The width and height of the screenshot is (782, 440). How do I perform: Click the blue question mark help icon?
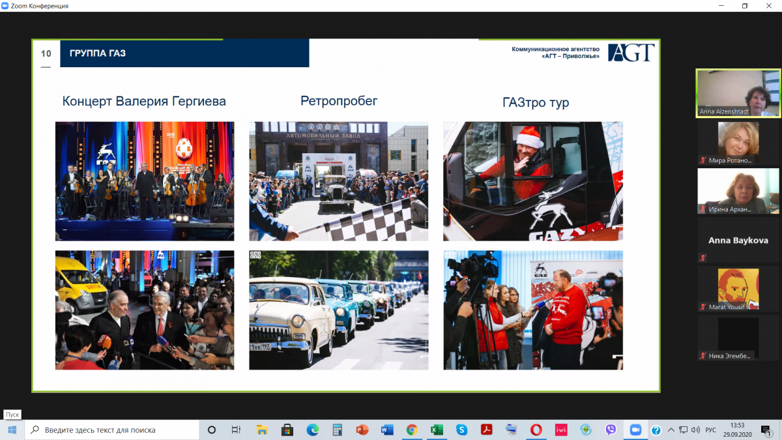(x=656, y=430)
